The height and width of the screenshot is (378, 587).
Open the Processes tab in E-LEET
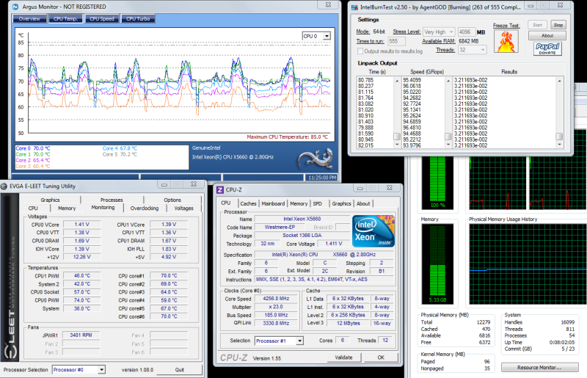tap(112, 200)
